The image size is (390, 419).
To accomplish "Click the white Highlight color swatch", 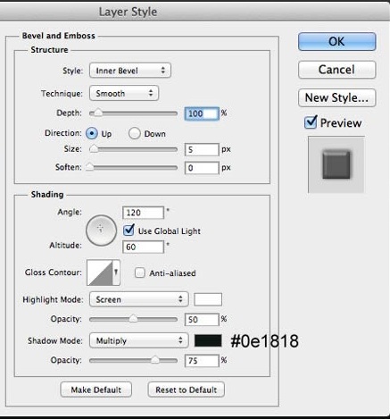I will [x=208, y=299].
